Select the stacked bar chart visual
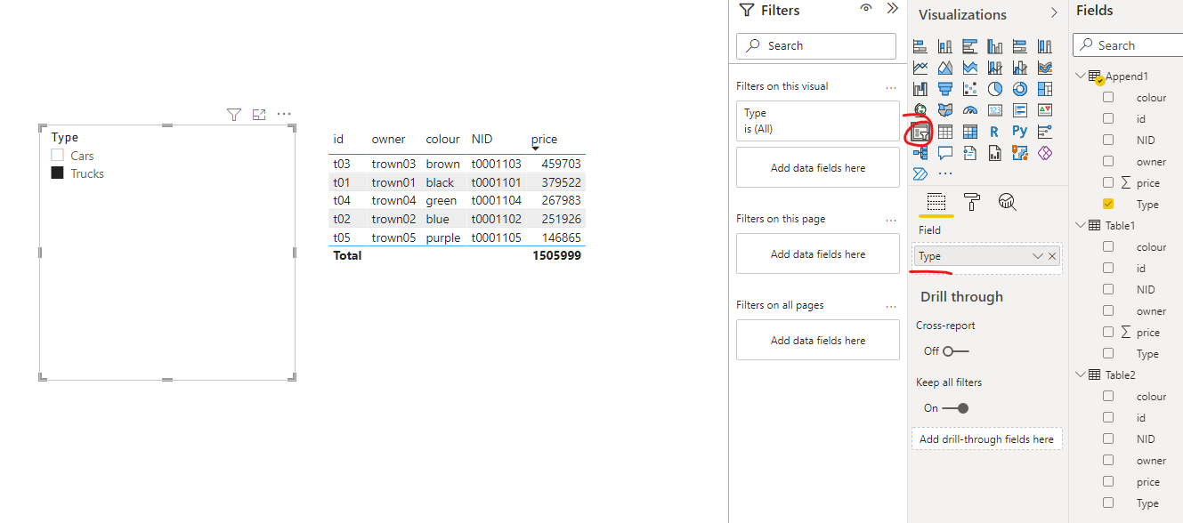The width and height of the screenshot is (1183, 523). coord(920,46)
